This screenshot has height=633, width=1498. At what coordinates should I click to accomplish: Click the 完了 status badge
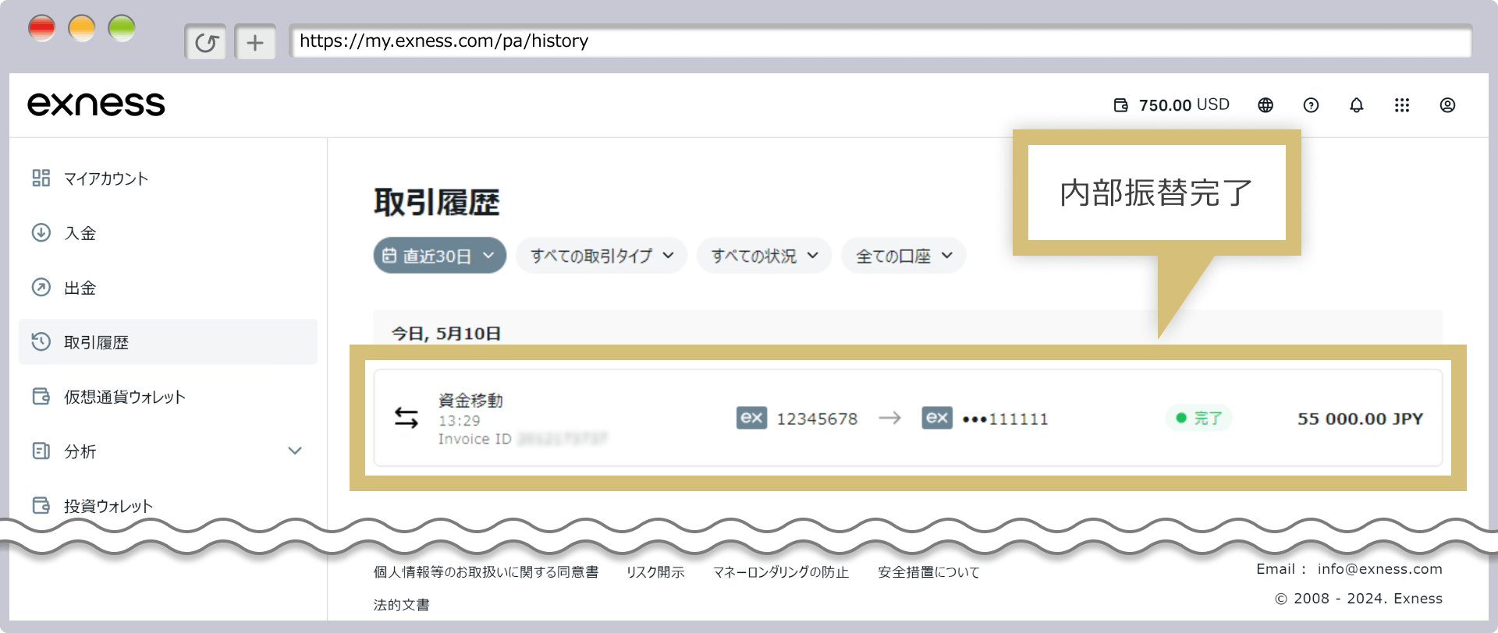click(1199, 419)
